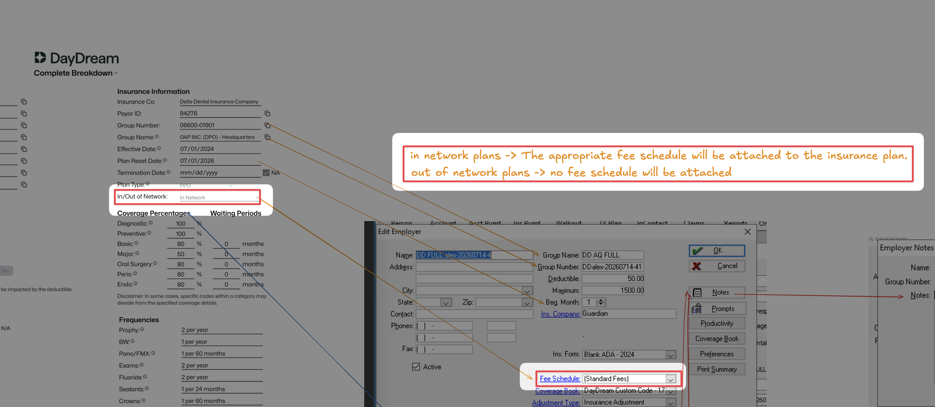Click the Group Name field DD AQ FULL
935x407 pixels.
coord(612,255)
